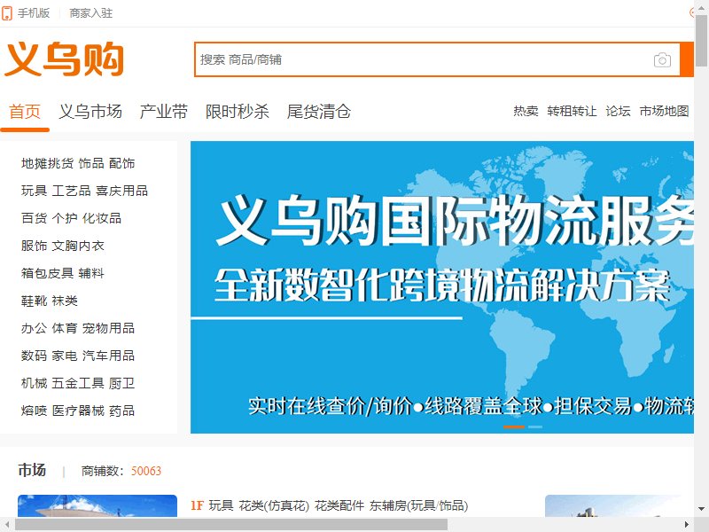709x532 pixels.
Task: Open the 化妆品 cosmetics category
Action: point(102,218)
